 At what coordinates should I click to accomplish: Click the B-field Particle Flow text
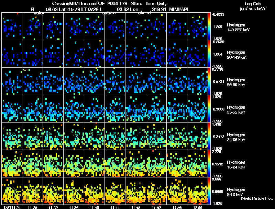point(256,199)
